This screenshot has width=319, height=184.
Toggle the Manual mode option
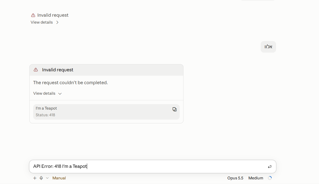click(x=59, y=178)
